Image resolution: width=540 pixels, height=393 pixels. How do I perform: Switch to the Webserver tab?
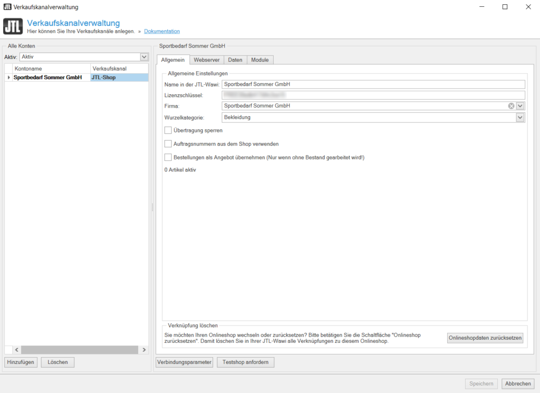click(x=206, y=60)
